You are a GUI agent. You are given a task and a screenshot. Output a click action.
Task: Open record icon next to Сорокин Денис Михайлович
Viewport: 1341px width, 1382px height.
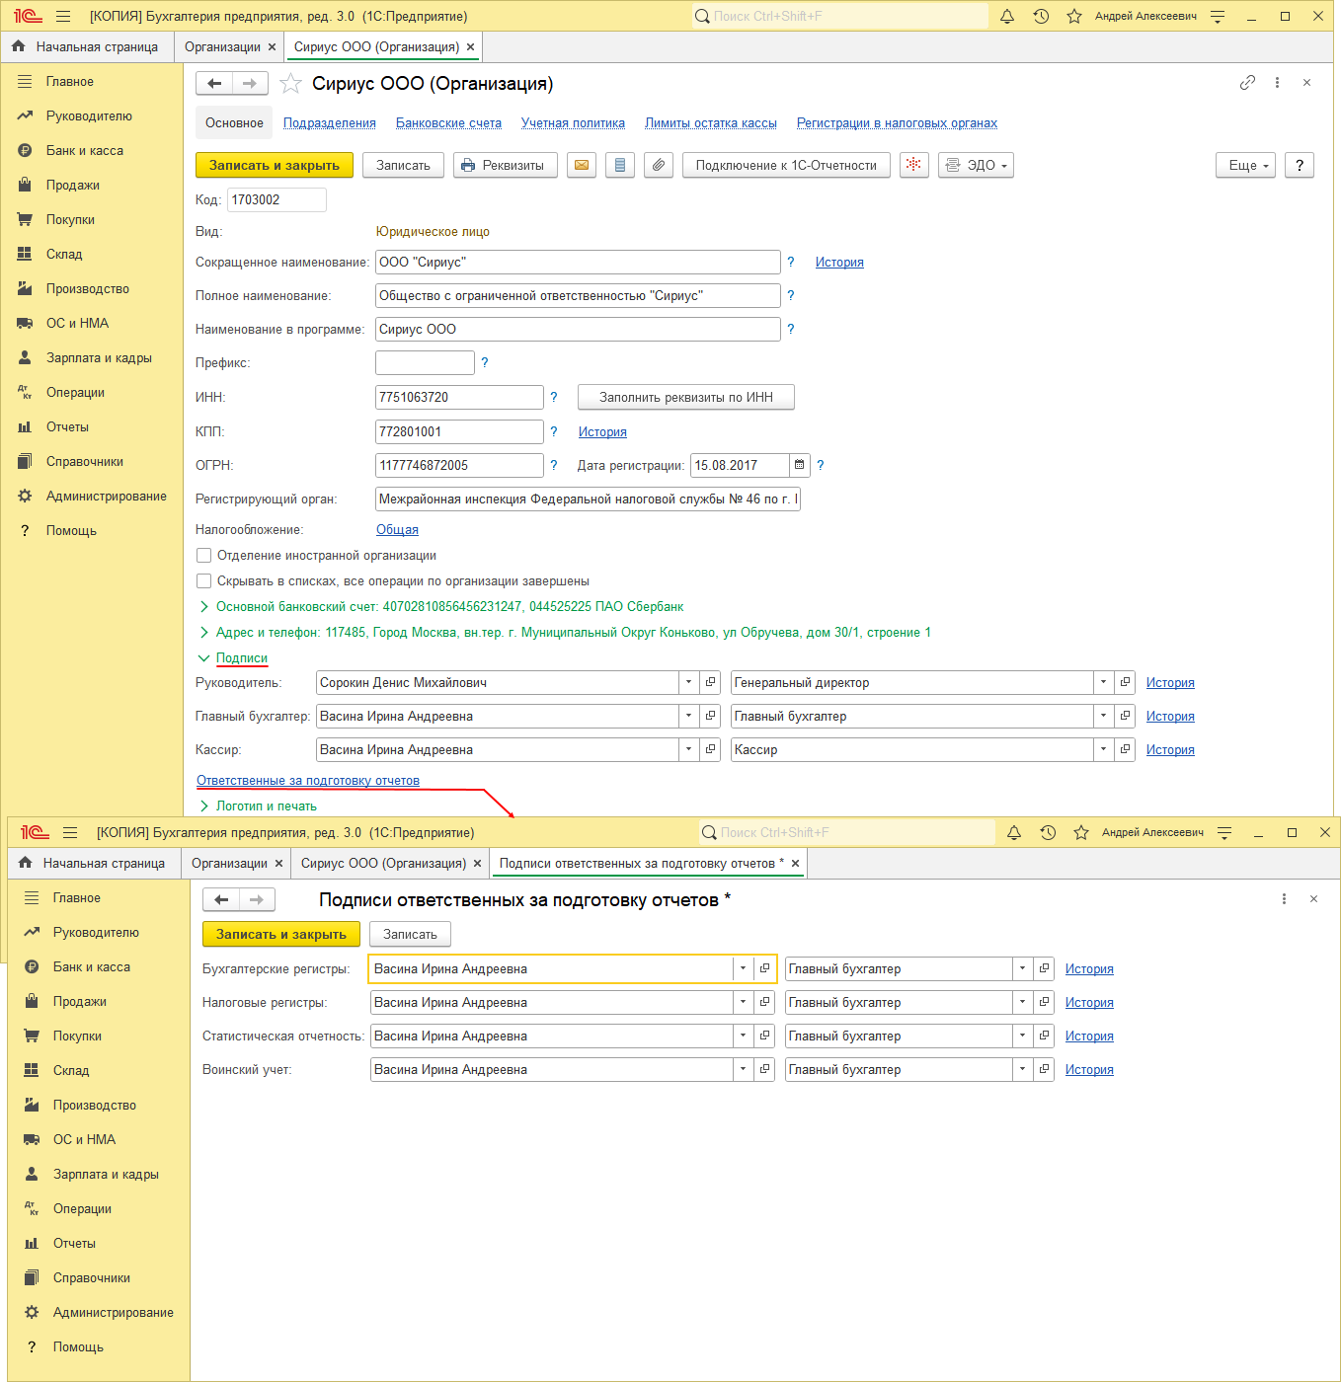[x=710, y=683]
